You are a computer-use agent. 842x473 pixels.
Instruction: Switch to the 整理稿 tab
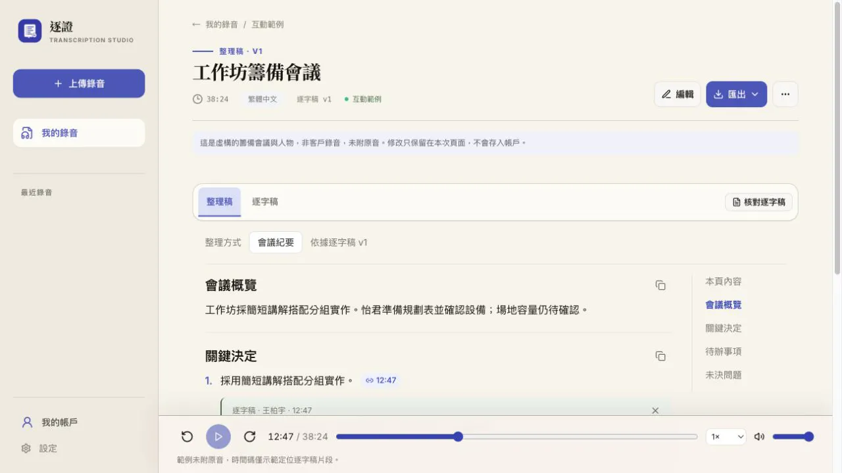point(220,202)
